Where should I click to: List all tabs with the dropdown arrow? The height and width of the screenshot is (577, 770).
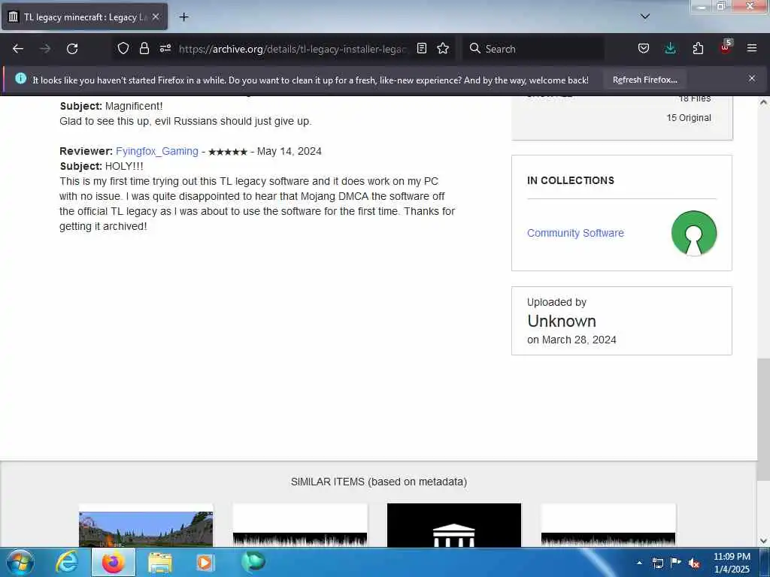coord(645,17)
